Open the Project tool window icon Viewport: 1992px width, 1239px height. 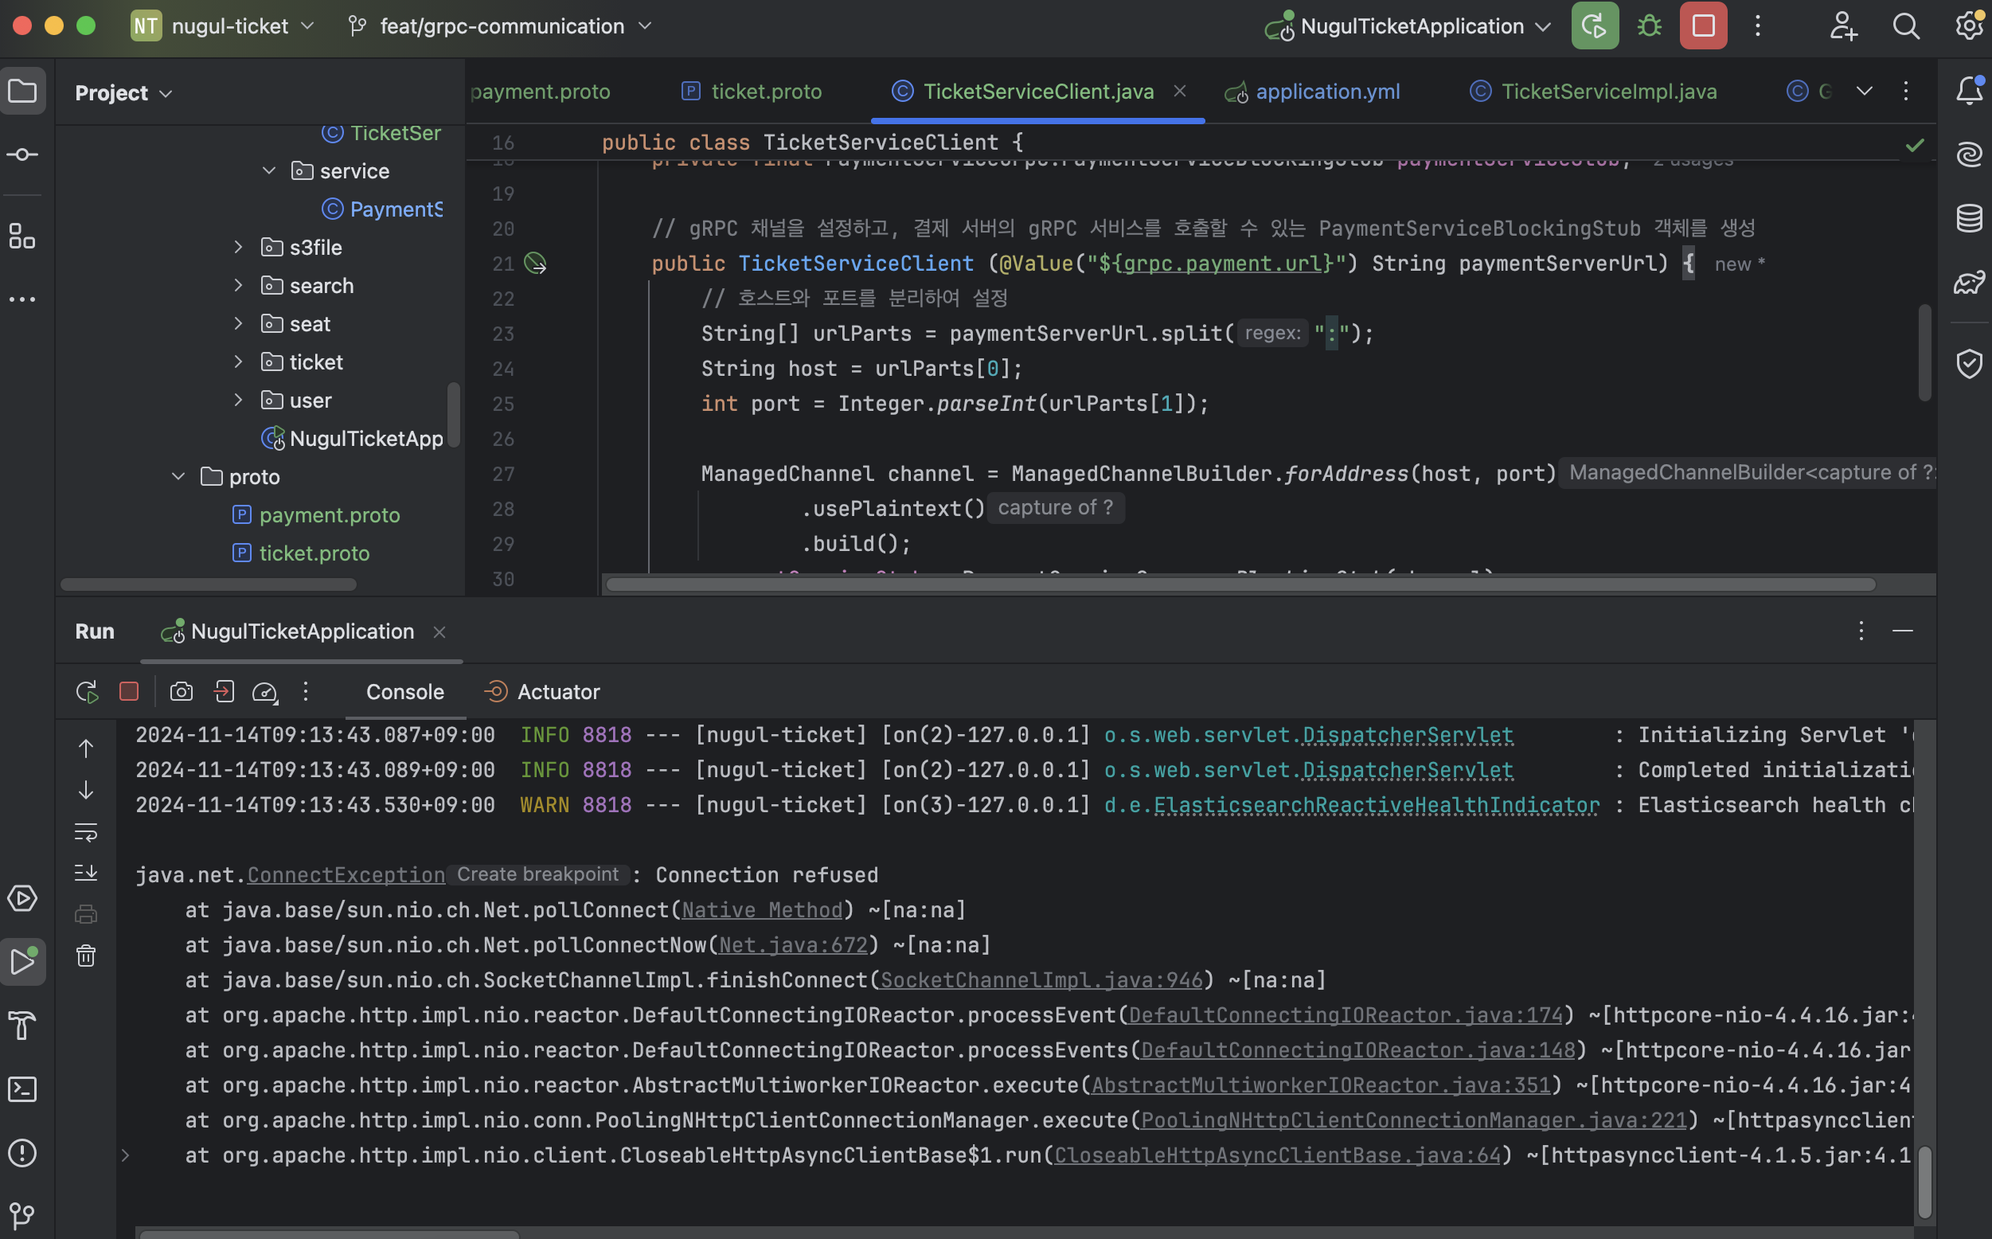22,91
